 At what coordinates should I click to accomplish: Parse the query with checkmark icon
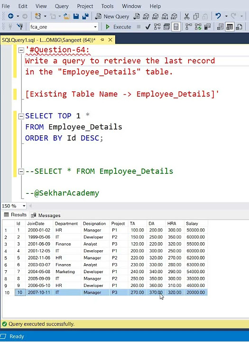(x=148, y=27)
